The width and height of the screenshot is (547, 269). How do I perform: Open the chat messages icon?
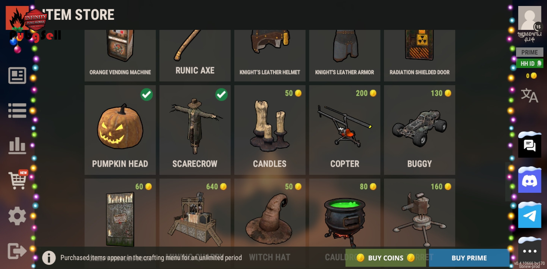[529, 145]
